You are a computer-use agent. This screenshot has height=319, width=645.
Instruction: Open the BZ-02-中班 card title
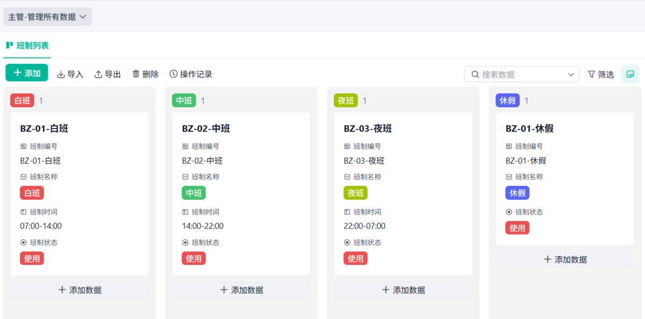206,128
